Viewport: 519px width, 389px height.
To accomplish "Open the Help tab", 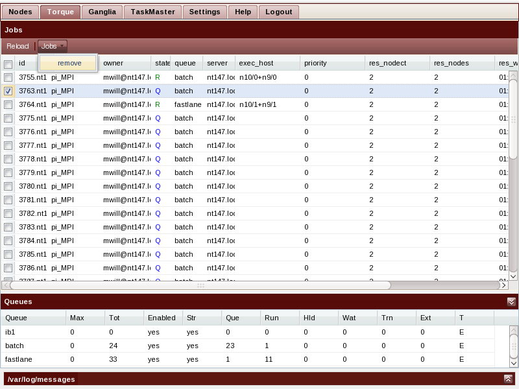I will 243,12.
